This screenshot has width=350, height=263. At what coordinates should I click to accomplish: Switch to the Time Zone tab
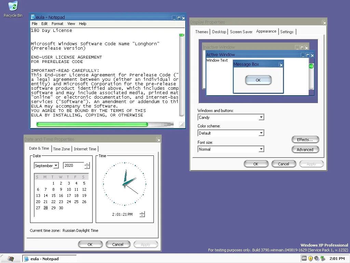pyautogui.click(x=62, y=149)
